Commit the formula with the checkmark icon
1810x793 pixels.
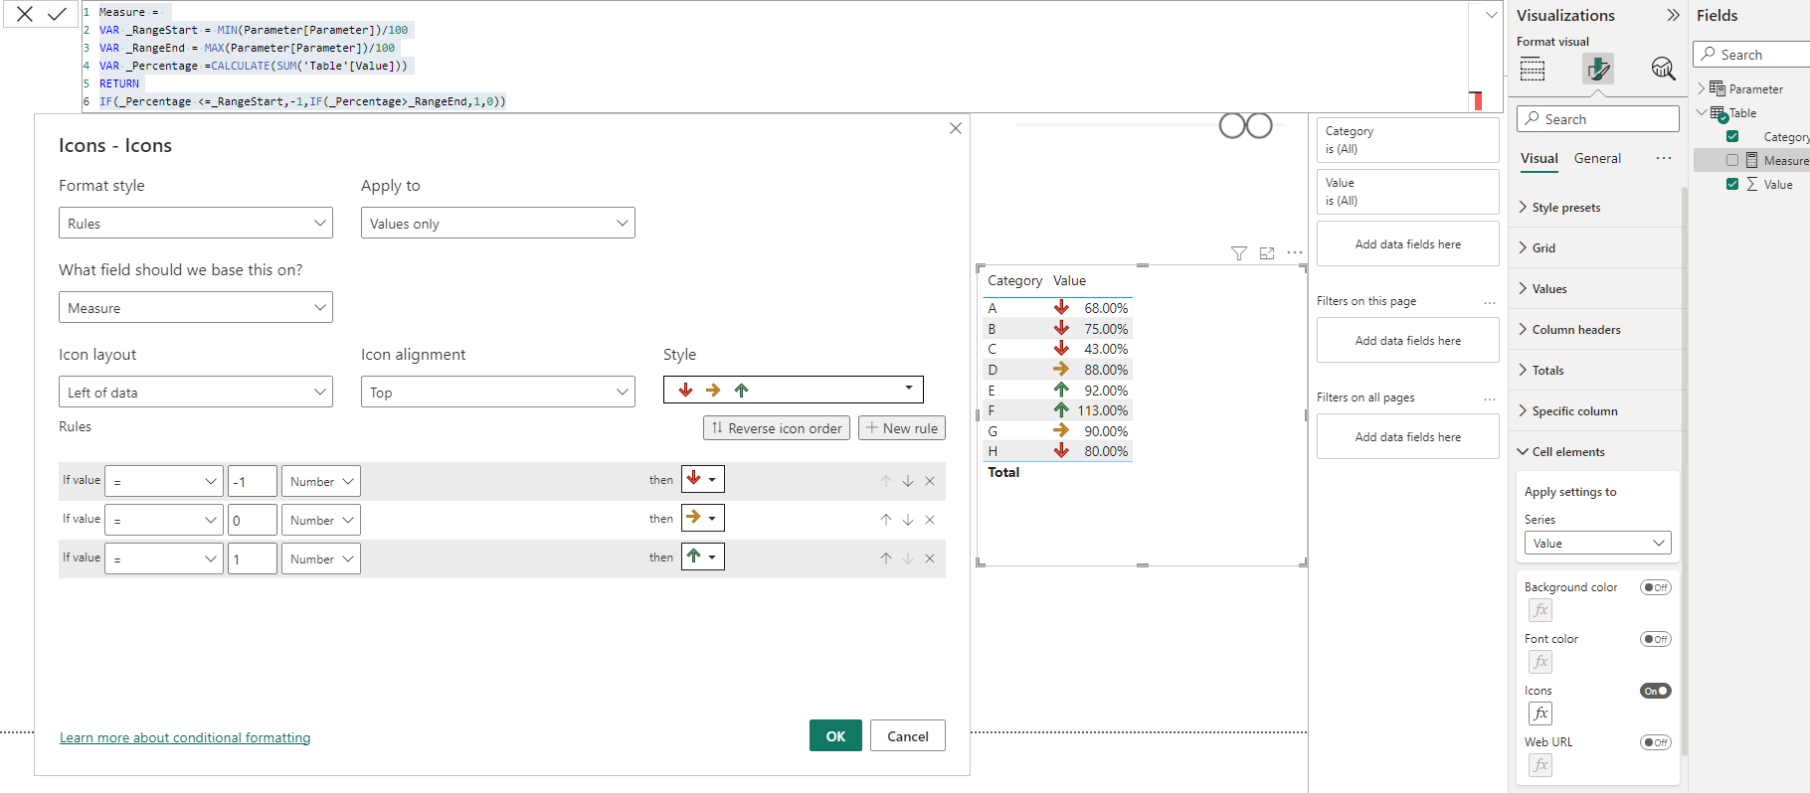tap(57, 14)
